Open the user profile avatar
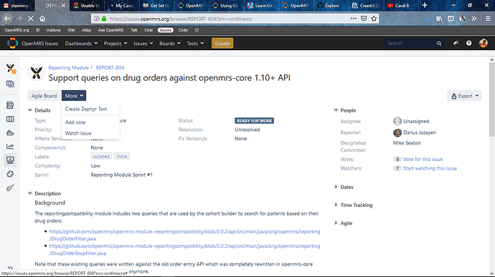 484,43
